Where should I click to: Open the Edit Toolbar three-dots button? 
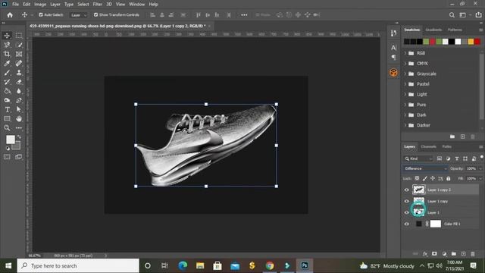pos(19,128)
